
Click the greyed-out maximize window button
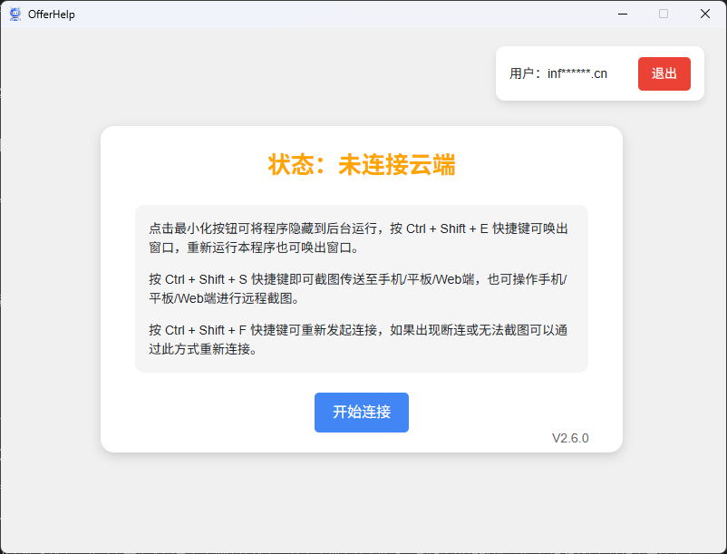point(664,14)
